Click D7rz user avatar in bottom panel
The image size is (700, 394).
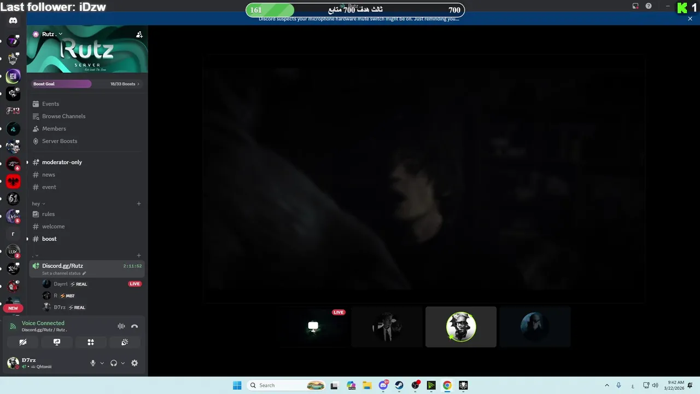pos(13,363)
